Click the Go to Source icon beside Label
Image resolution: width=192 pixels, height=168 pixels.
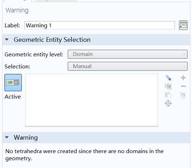(x=183, y=25)
